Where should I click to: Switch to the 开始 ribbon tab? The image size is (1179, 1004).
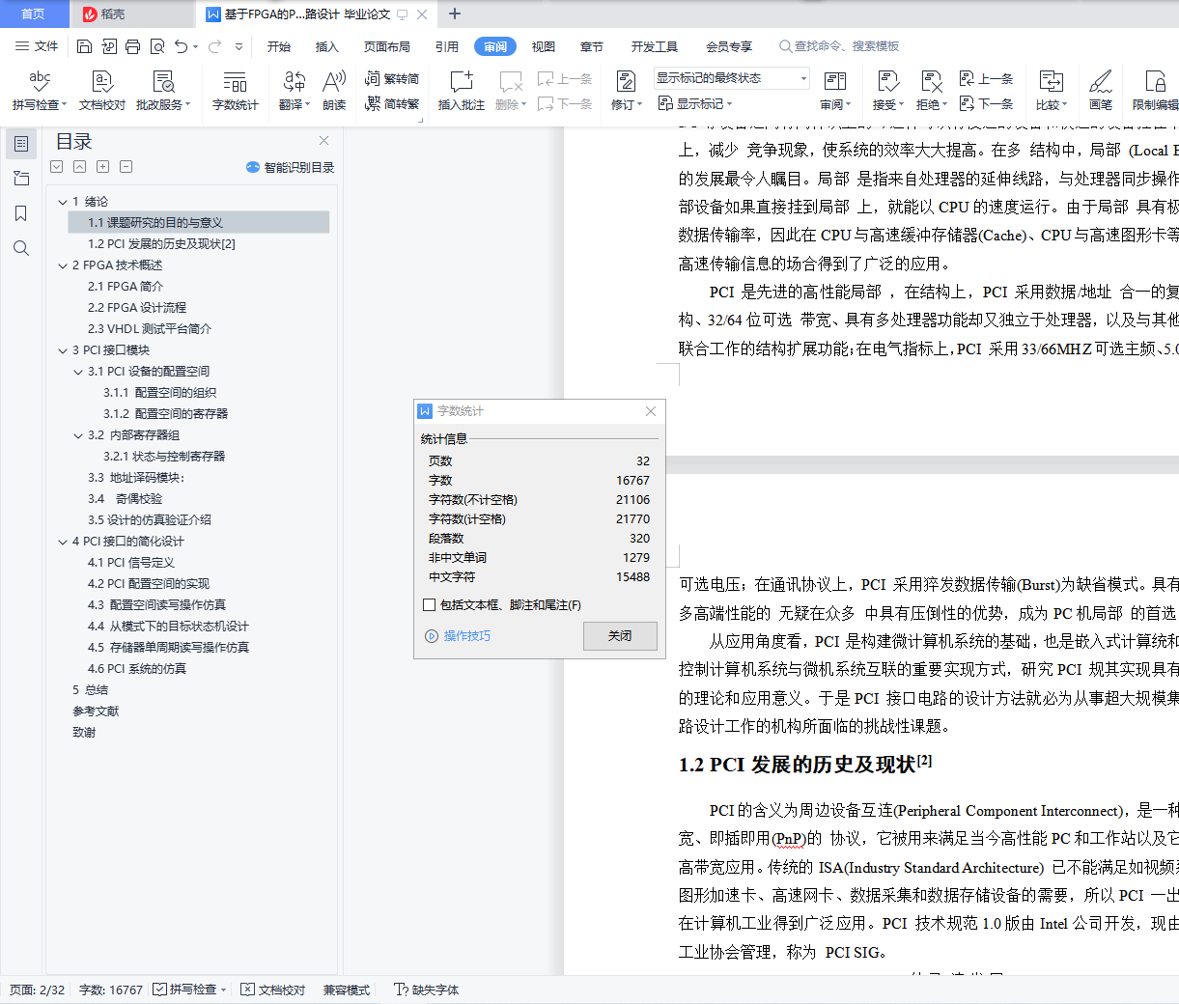[279, 46]
